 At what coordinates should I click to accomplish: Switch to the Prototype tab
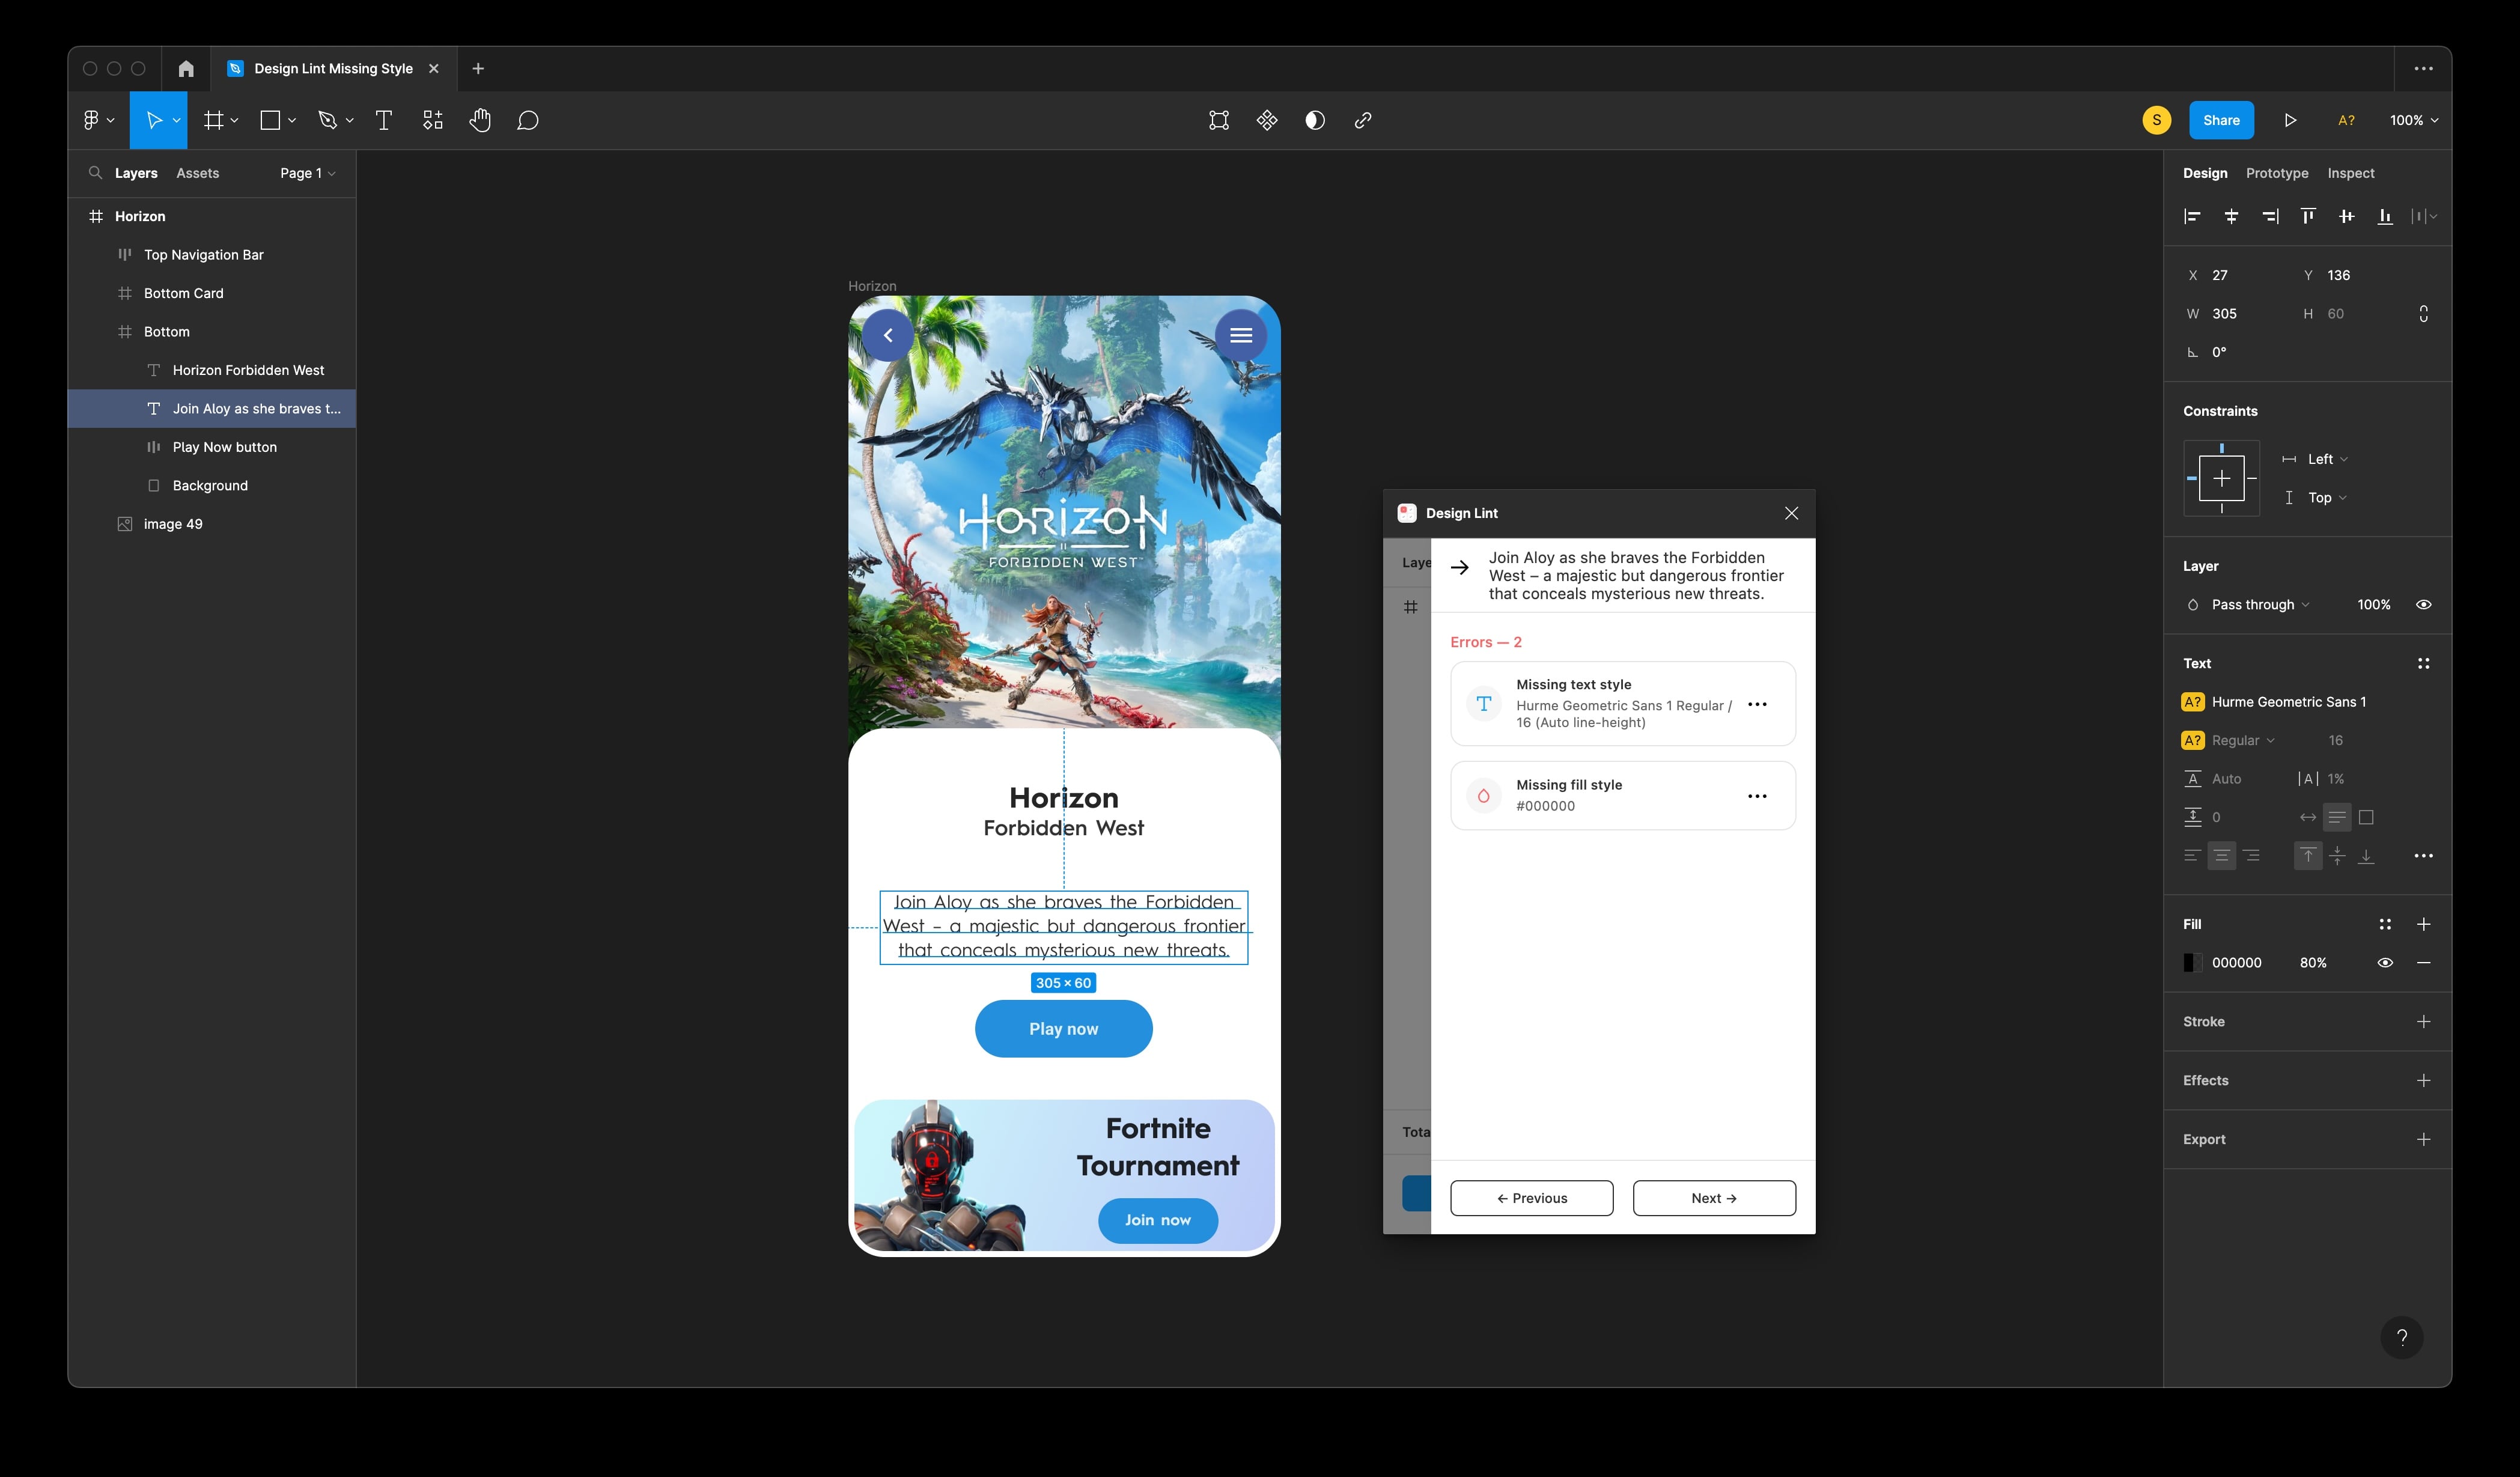2277,173
